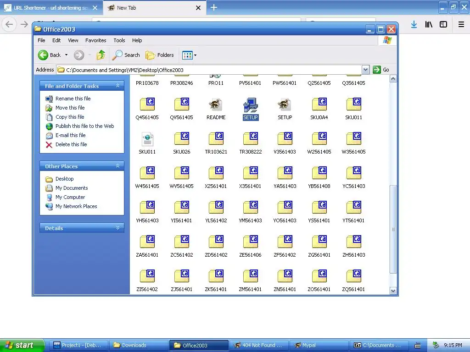Select the W3561405 cabinet file
470x352 pixels.
click(354, 139)
